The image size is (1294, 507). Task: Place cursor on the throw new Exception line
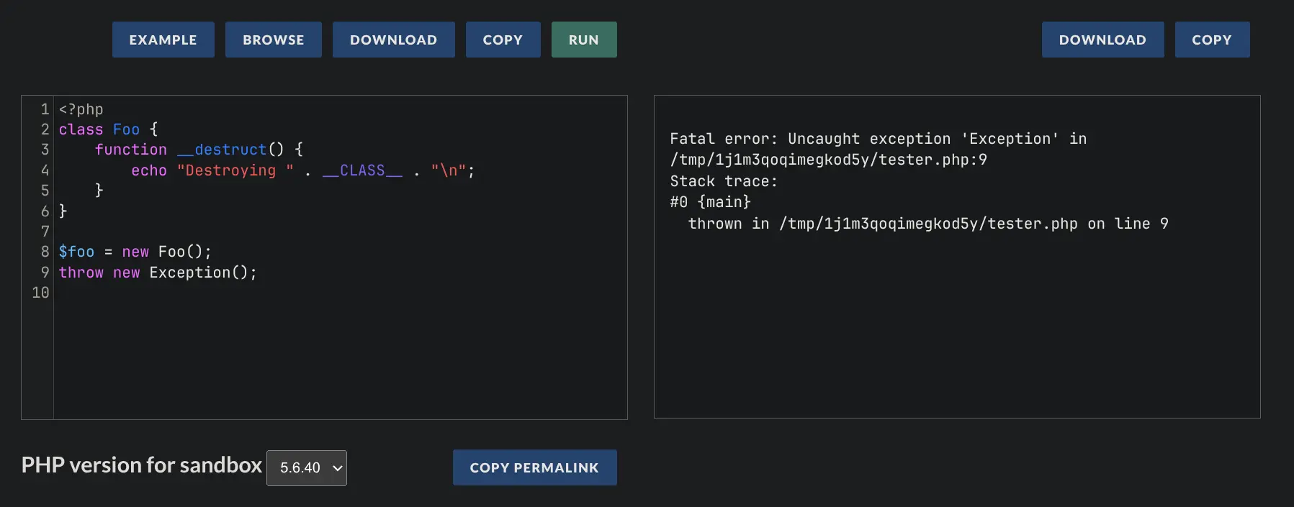[x=157, y=273]
